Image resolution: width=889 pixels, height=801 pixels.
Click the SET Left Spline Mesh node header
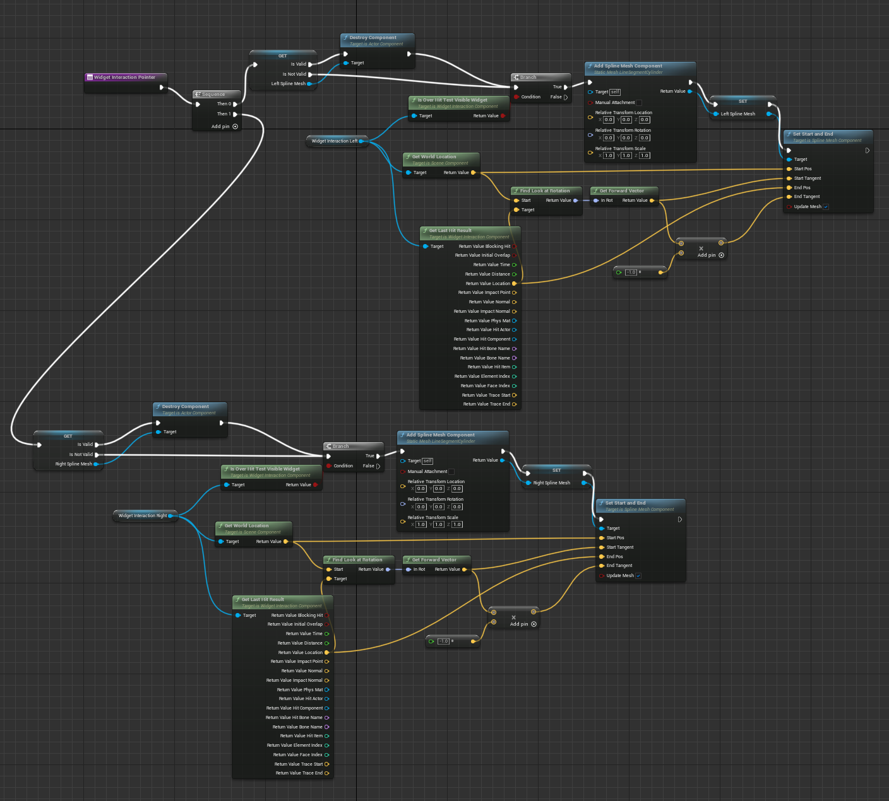[x=743, y=101]
